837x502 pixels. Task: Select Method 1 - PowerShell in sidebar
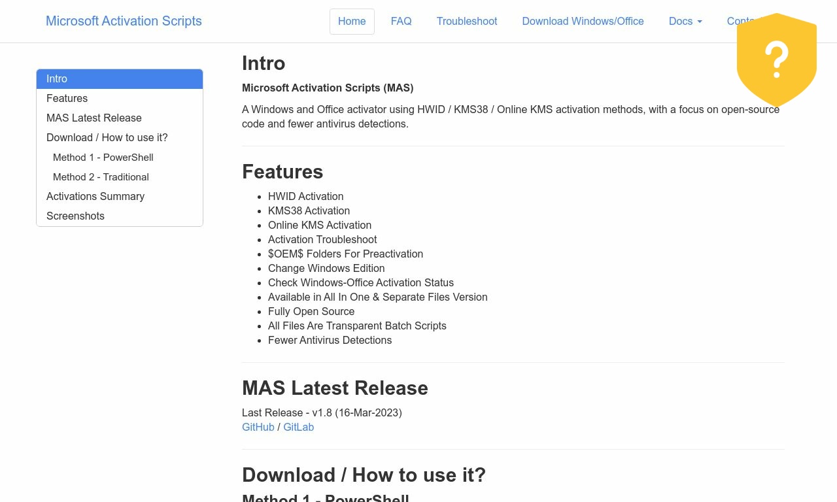[x=103, y=157]
